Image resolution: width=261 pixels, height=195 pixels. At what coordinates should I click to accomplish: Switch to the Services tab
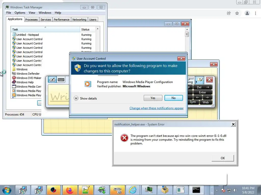click(46, 20)
